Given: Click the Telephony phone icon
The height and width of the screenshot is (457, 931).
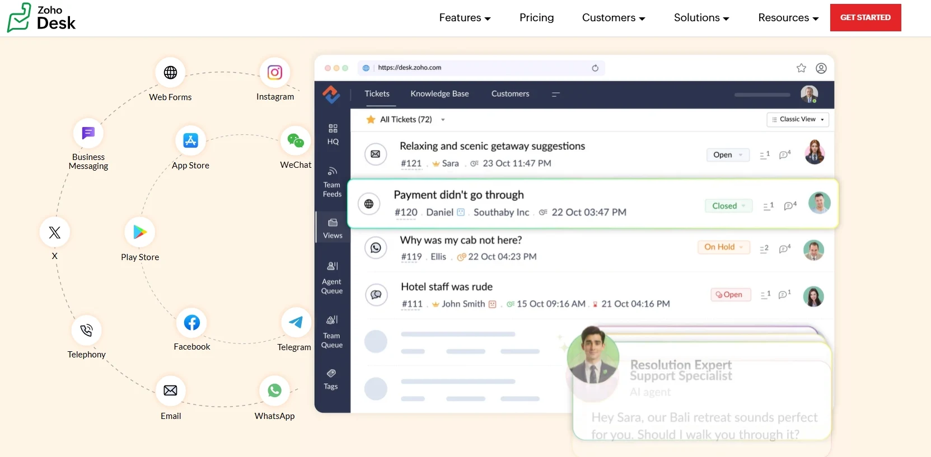Looking at the screenshot, I should (86, 331).
